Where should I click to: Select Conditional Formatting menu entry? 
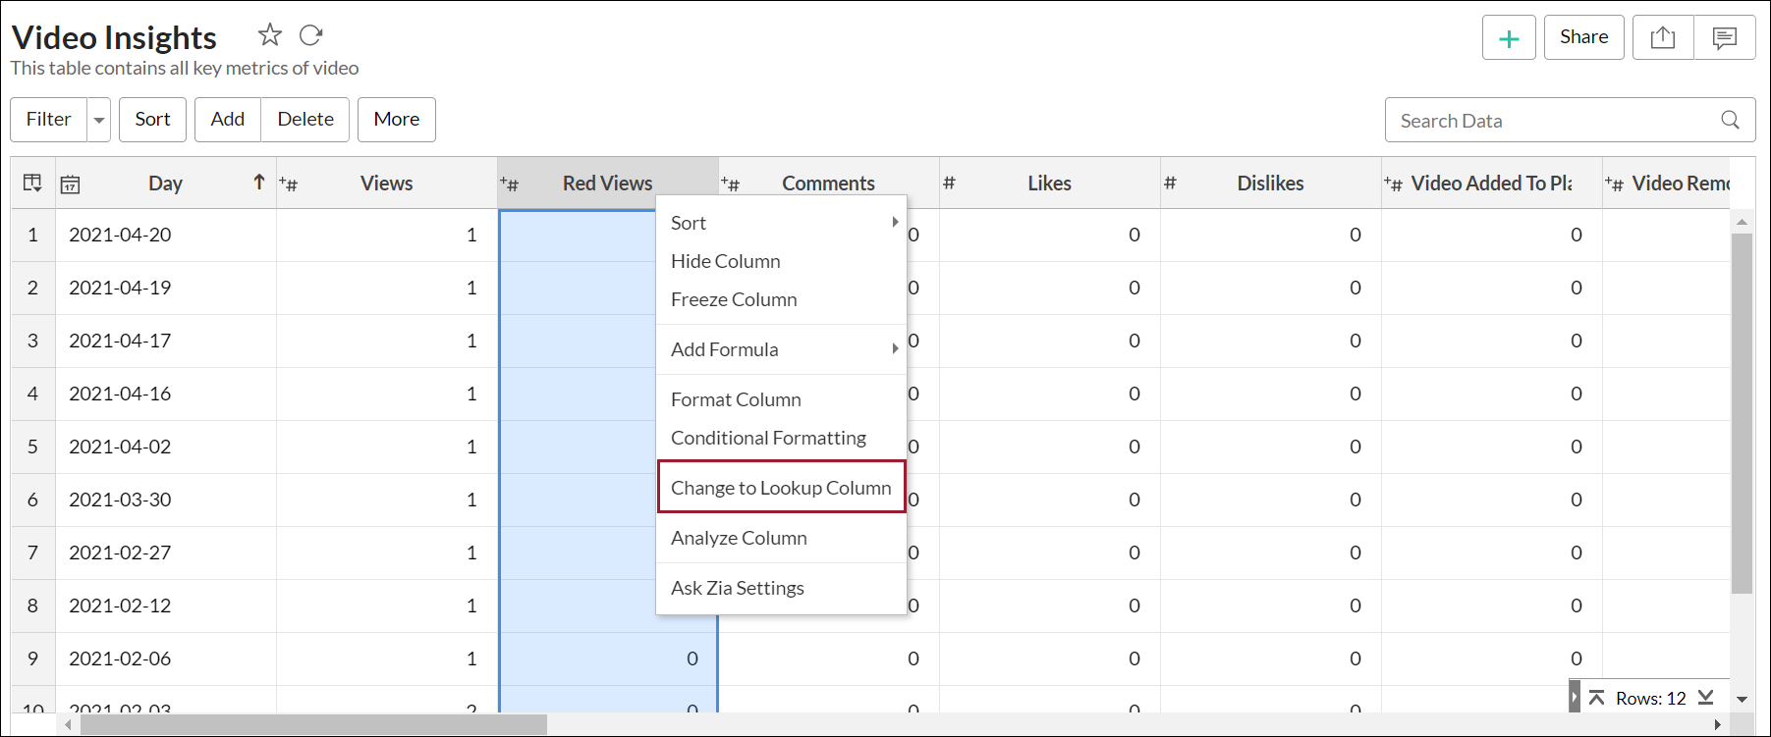click(x=768, y=438)
